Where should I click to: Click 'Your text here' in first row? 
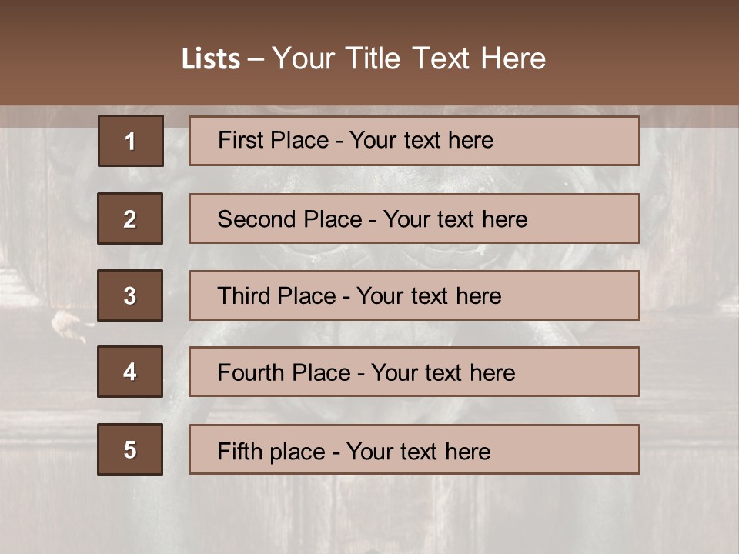click(421, 140)
